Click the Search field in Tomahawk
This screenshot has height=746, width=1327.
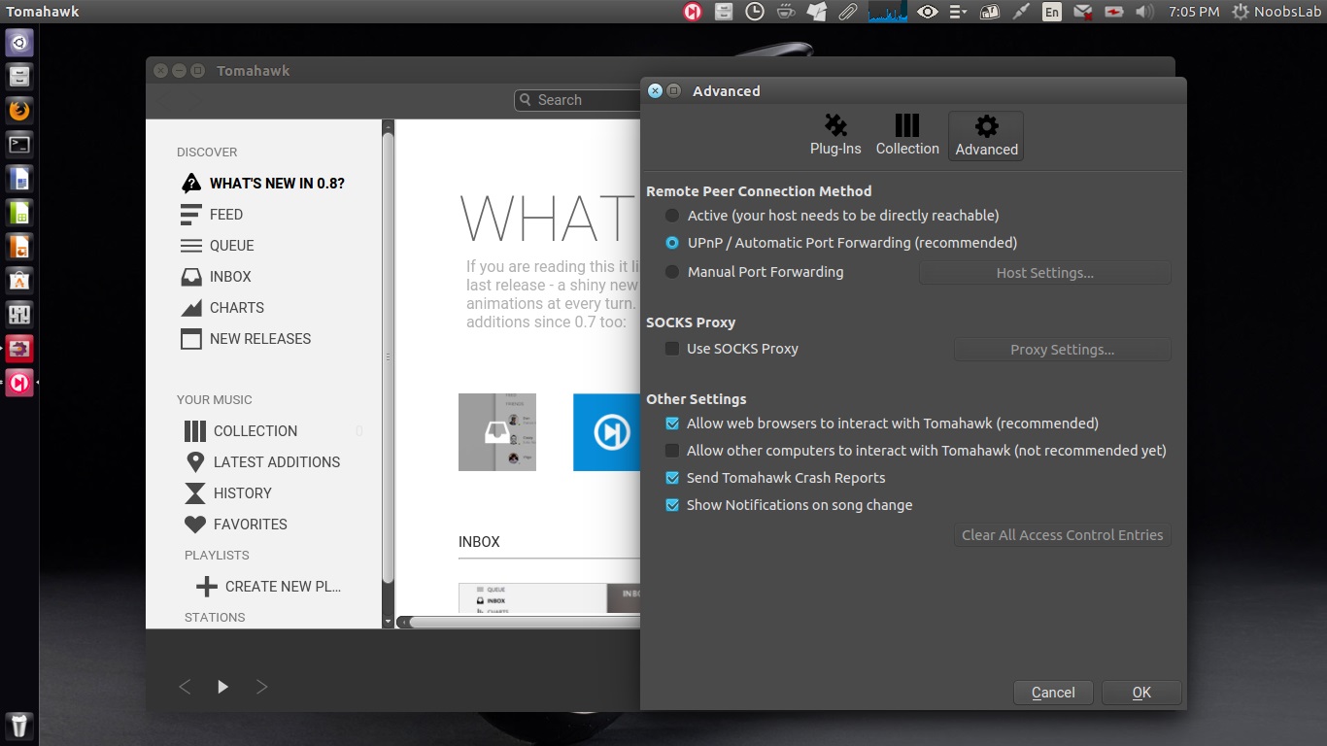577,100
